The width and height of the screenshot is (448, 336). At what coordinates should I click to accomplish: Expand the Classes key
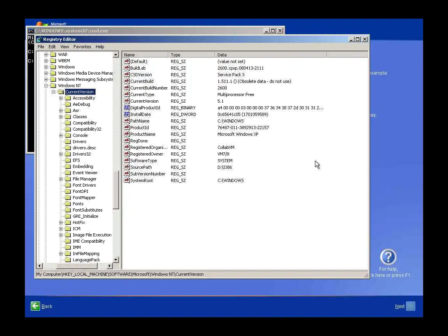pyautogui.click(x=61, y=117)
